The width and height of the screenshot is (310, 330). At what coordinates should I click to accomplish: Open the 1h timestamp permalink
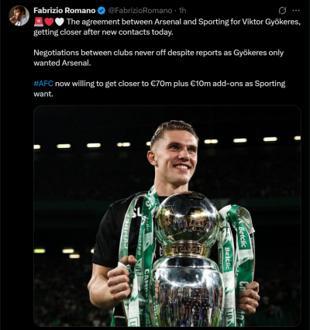coord(182,11)
